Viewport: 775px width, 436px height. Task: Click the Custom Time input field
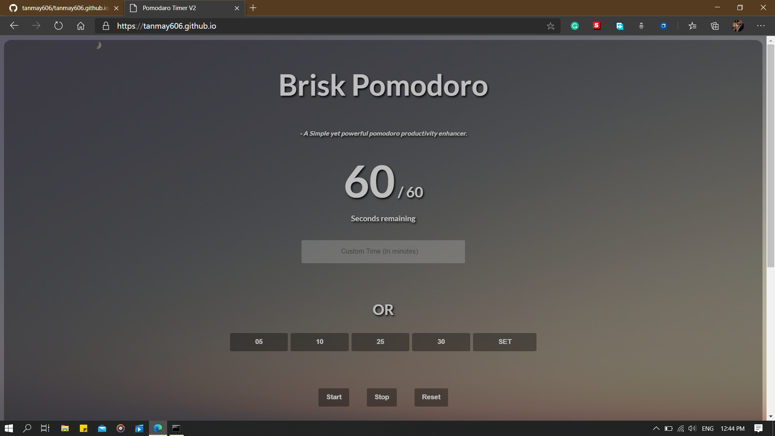tap(383, 252)
